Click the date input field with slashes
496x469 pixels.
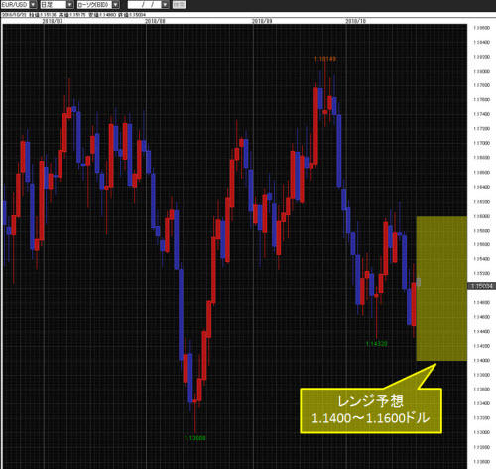coord(145,5)
